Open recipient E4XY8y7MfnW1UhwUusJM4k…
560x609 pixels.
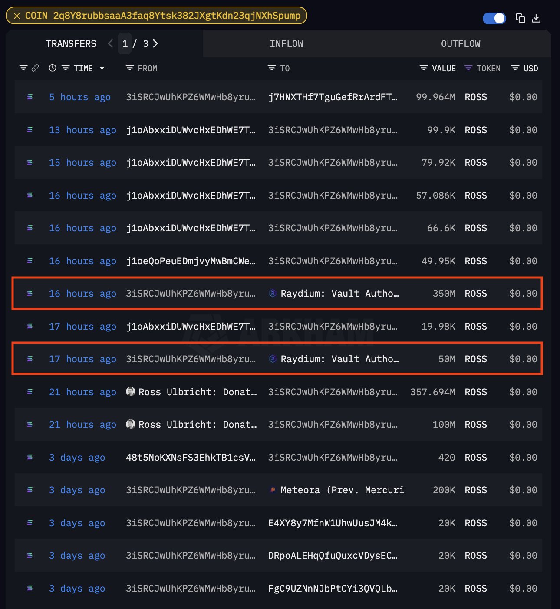333,523
